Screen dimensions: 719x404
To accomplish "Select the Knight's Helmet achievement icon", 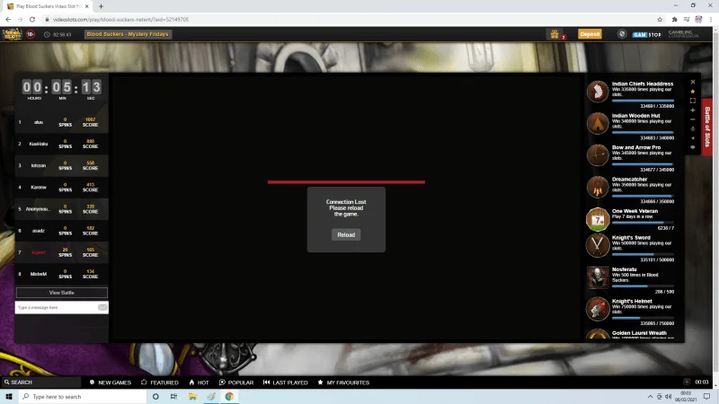I will [598, 309].
